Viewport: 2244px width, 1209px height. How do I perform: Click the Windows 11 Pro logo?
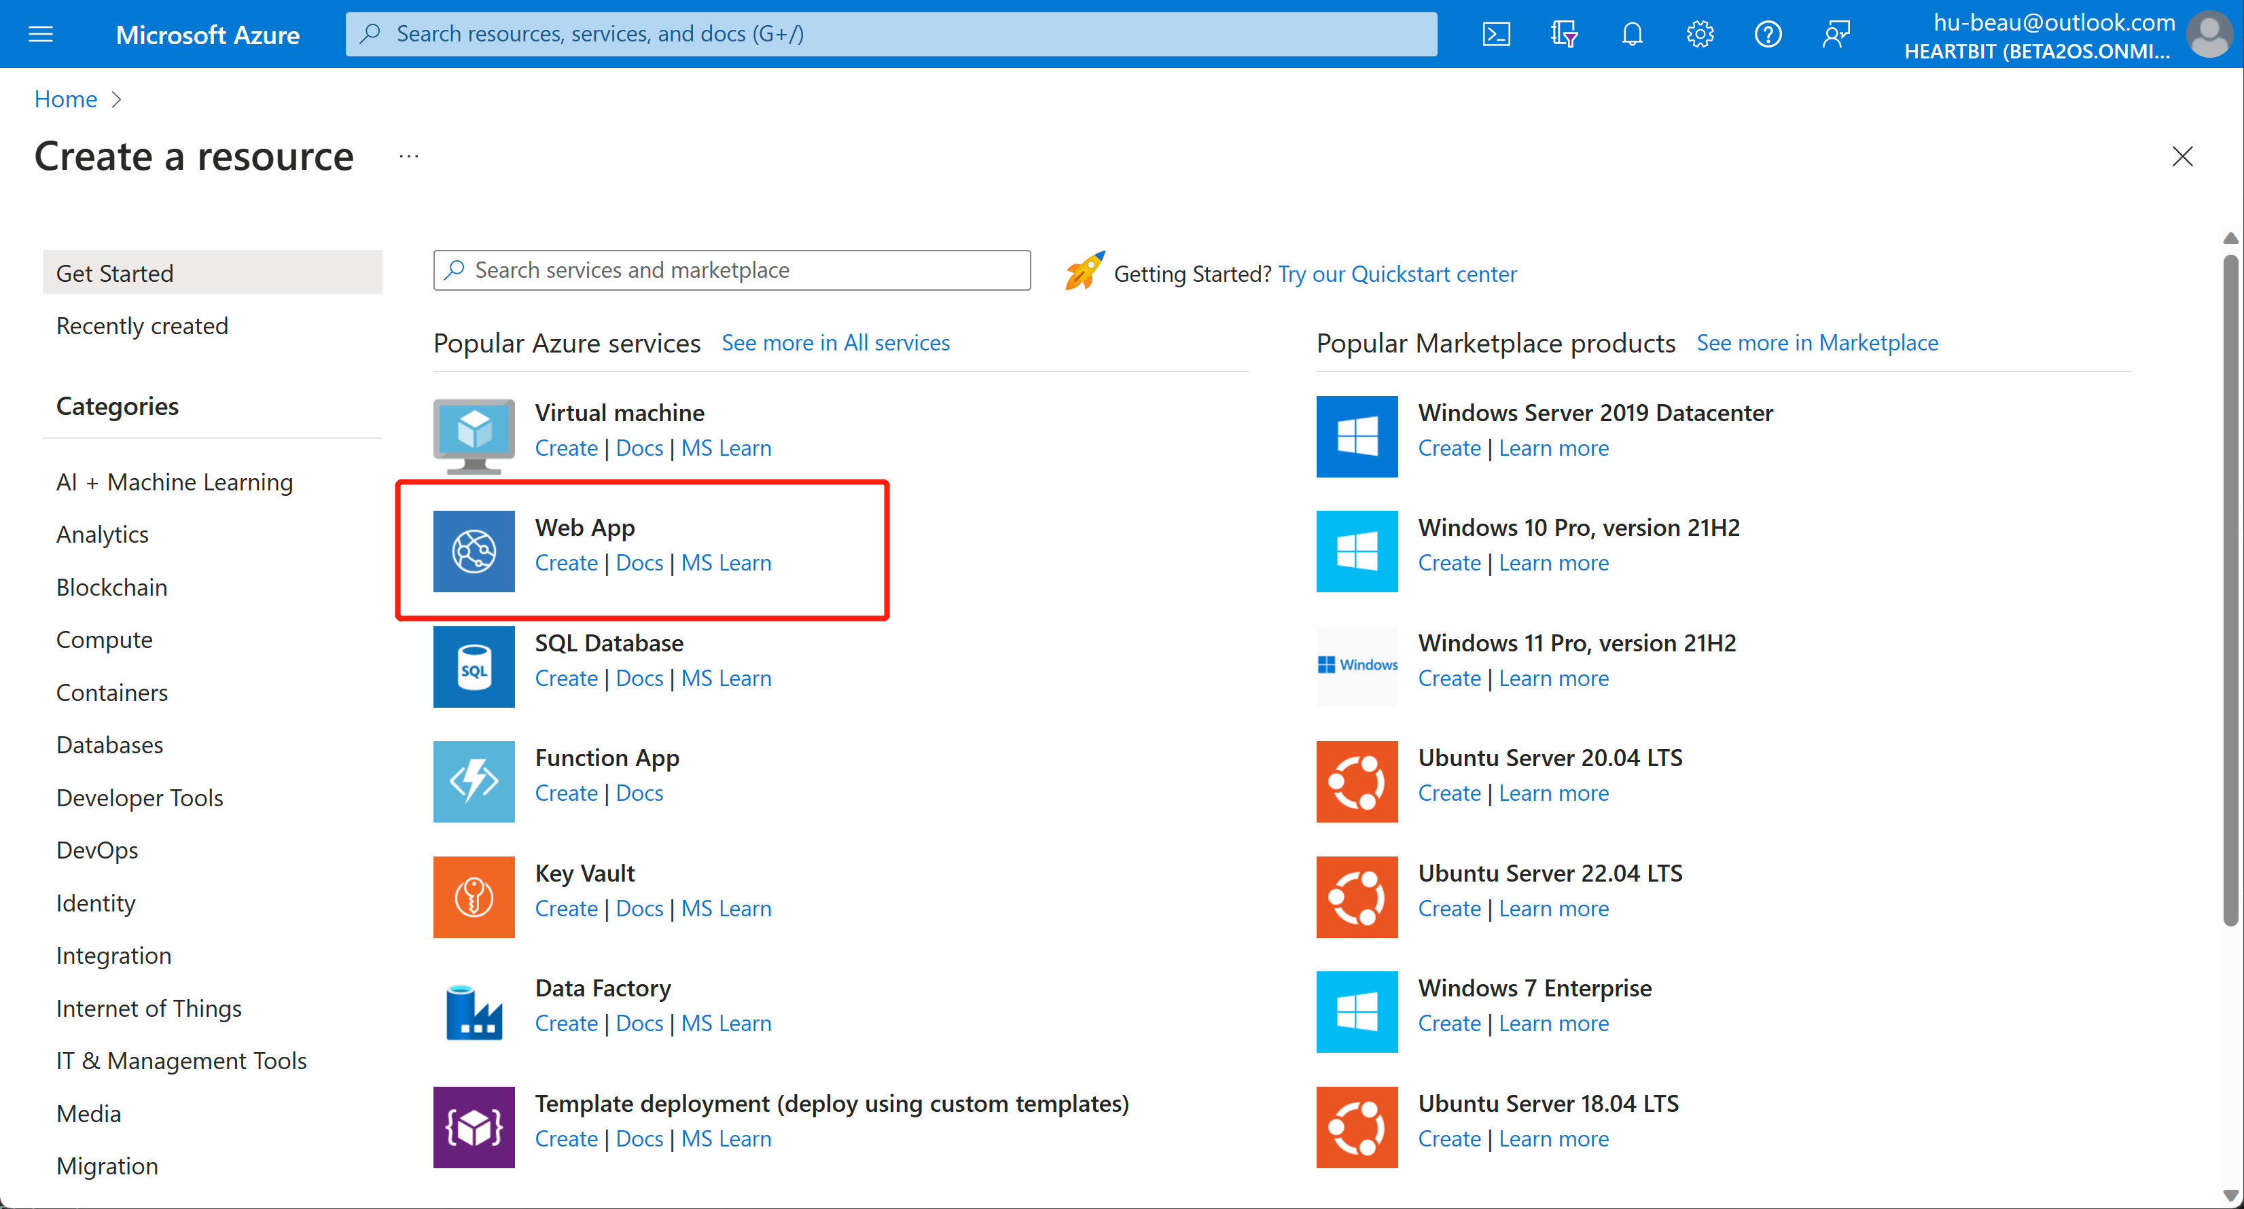[1356, 666]
